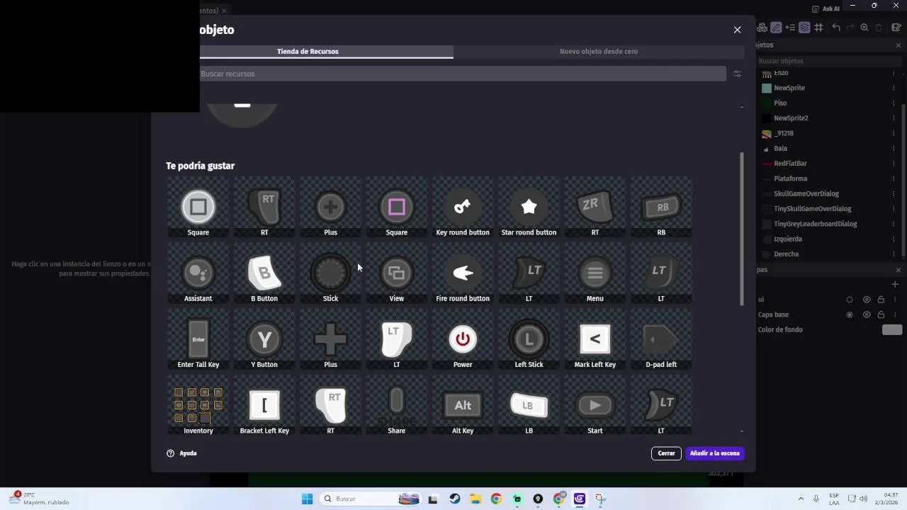Lock the Capa base layer
The width and height of the screenshot is (907, 510).
881,314
